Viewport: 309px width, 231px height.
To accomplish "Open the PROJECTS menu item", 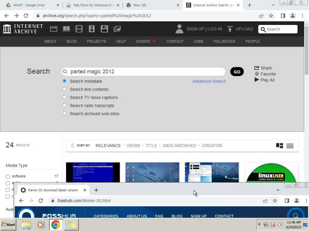I will tap(96, 42).
